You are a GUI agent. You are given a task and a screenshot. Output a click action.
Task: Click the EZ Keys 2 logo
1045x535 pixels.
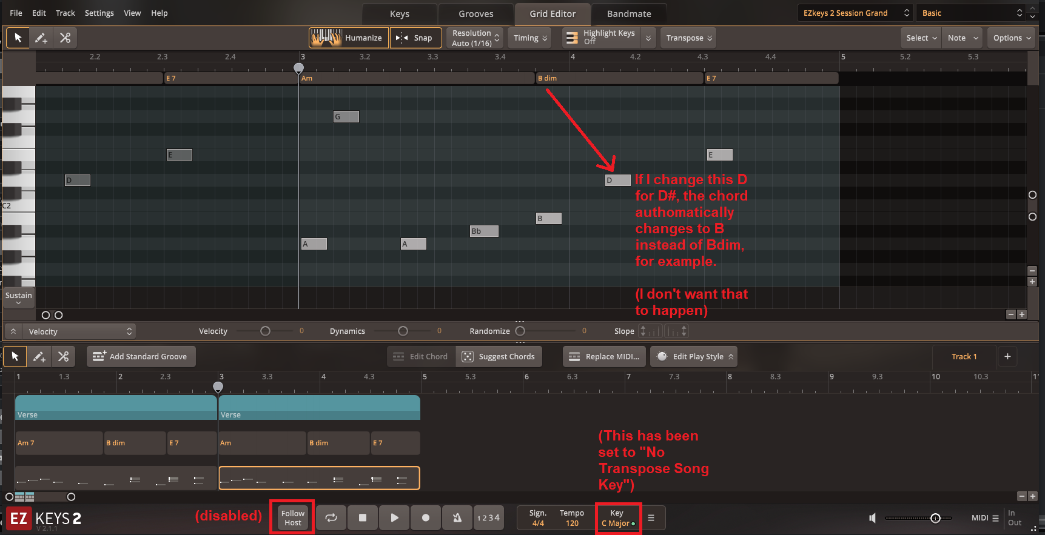coord(45,519)
